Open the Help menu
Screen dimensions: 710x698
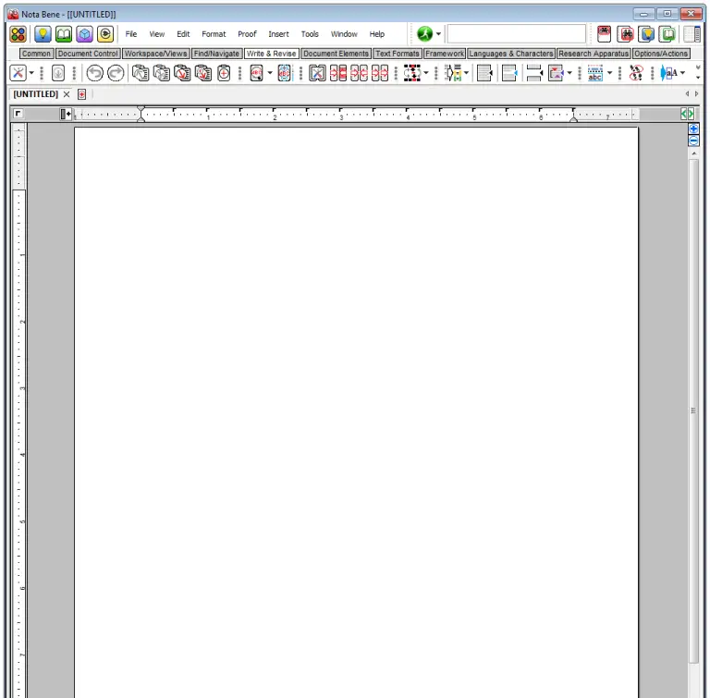tap(377, 34)
